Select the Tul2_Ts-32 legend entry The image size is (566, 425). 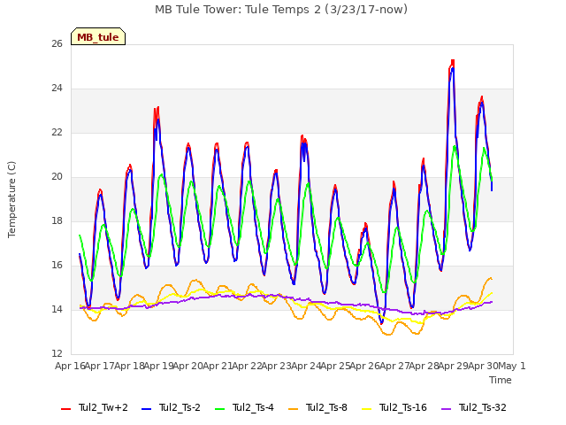pyautogui.click(x=474, y=408)
